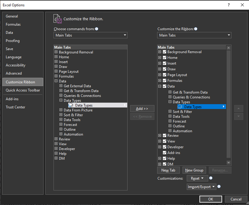249x205 pixels.
Task: Disable the Page Layout tab checkbox
Action: 164,75
